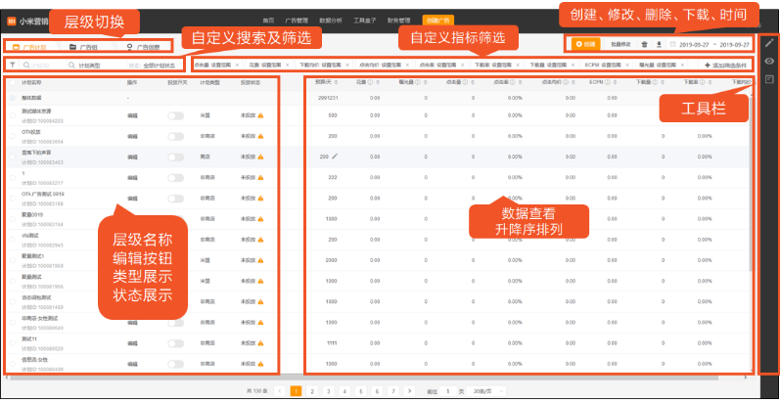Click the filter funnel icon
Screen dimensions: 780x403
coord(12,65)
